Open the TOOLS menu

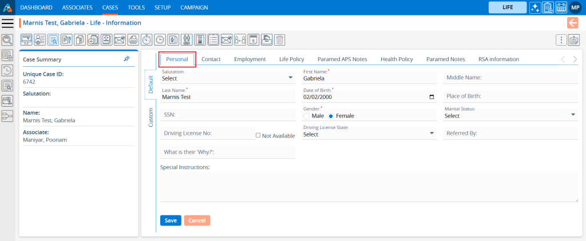click(136, 7)
